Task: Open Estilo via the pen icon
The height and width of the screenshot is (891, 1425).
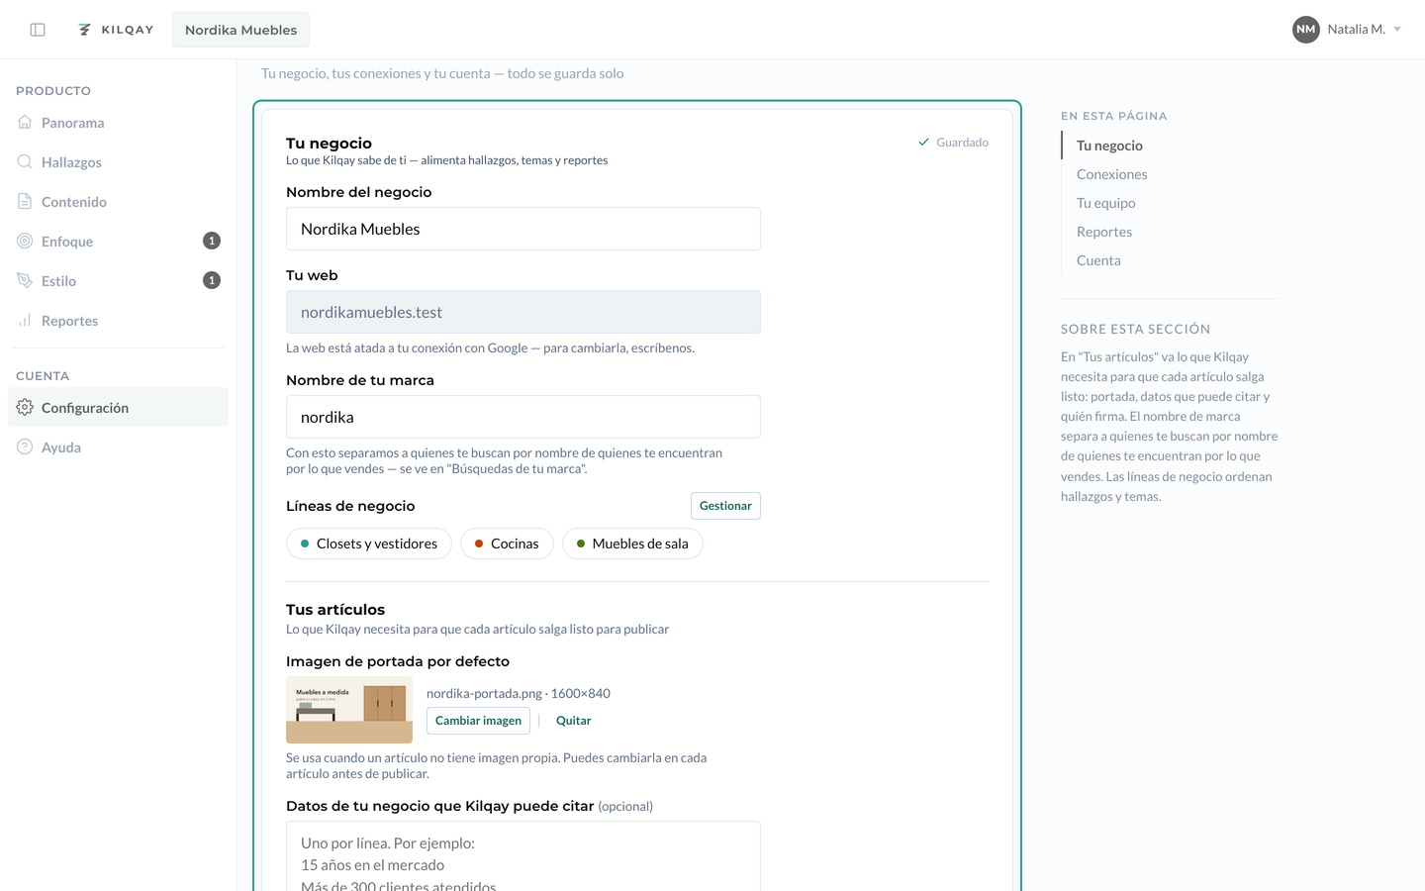Action: click(x=25, y=280)
